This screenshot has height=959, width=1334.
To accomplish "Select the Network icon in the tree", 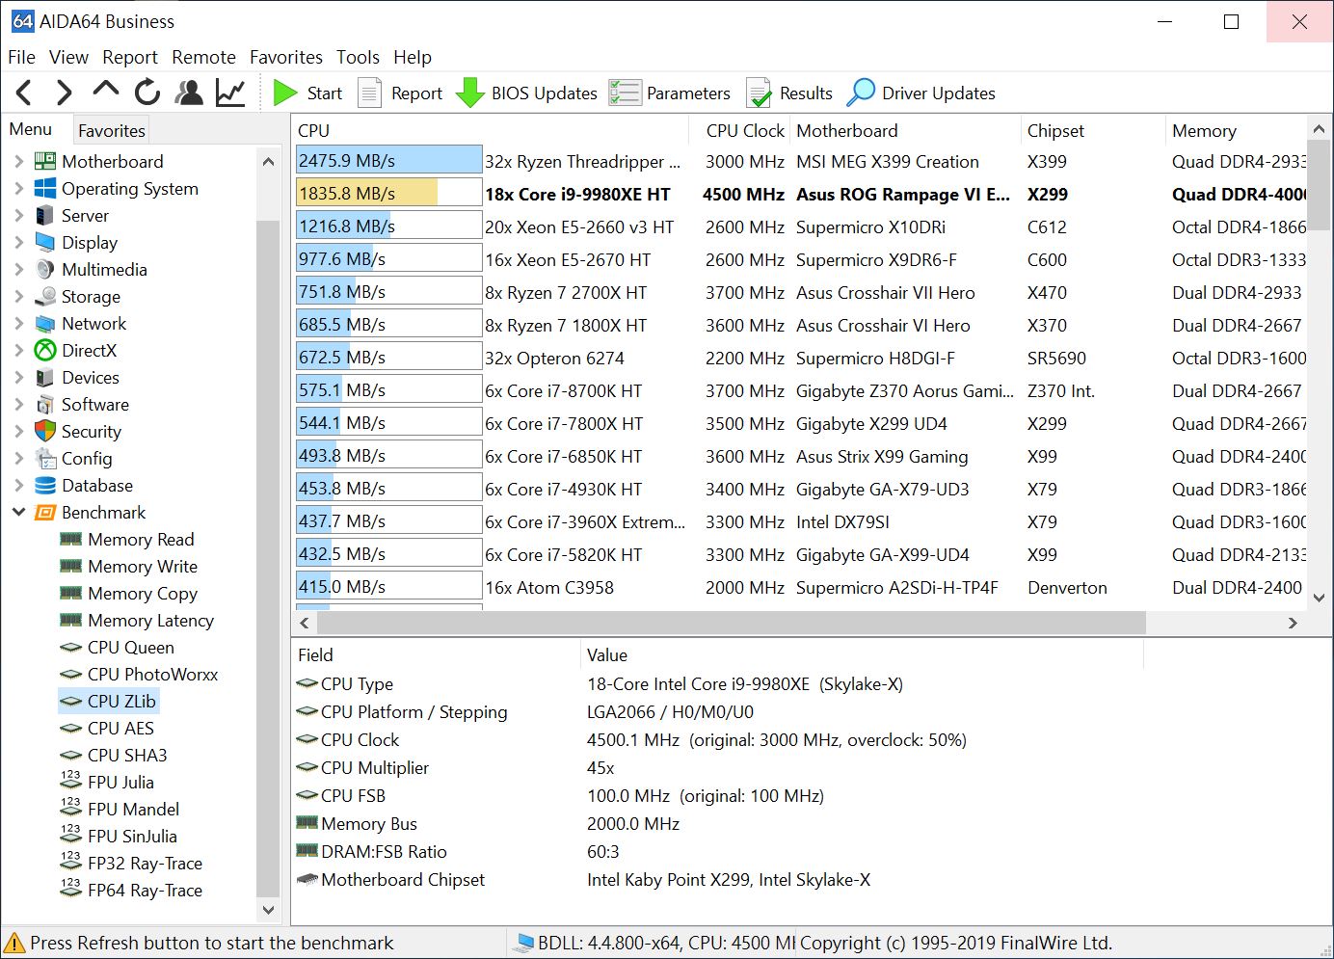I will 45,323.
